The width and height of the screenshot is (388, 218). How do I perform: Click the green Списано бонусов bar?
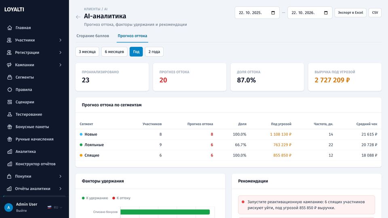point(165,212)
